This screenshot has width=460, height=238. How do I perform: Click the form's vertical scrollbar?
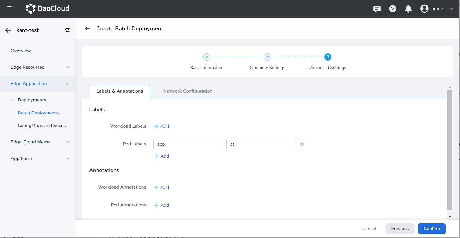(x=450, y=149)
